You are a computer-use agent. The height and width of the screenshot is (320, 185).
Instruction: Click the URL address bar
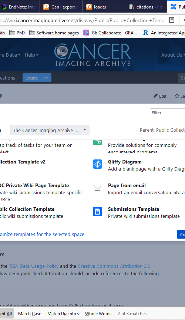coord(83,20)
